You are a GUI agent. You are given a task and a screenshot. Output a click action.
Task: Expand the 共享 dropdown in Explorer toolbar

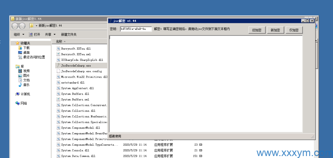tap(50, 34)
